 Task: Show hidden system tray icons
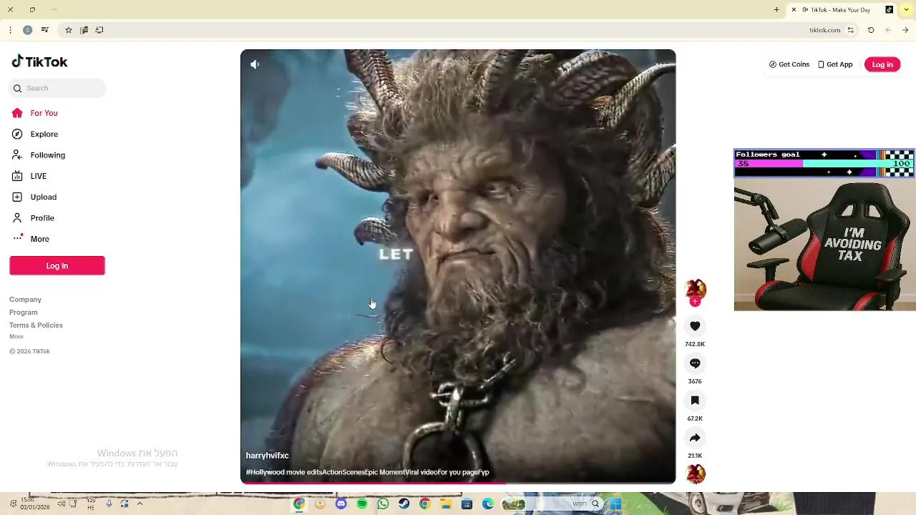coord(140,504)
